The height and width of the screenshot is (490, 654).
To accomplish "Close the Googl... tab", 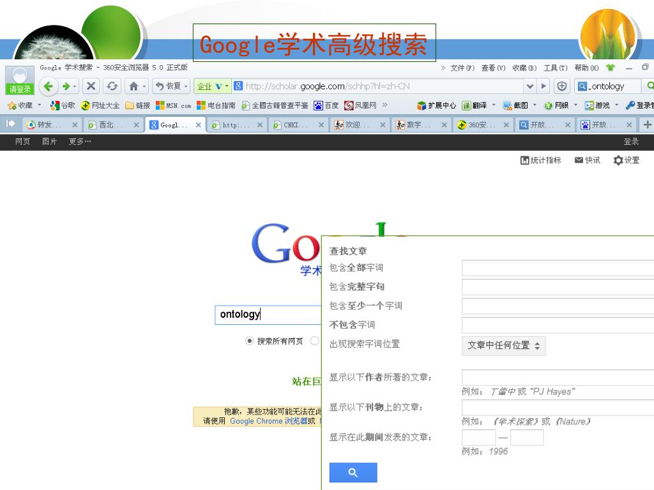I will [x=198, y=124].
